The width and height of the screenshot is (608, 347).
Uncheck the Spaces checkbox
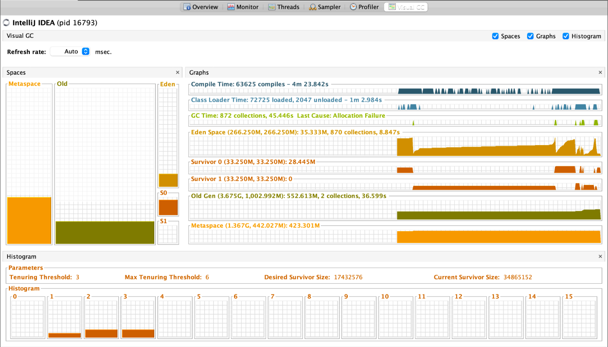[x=495, y=36]
